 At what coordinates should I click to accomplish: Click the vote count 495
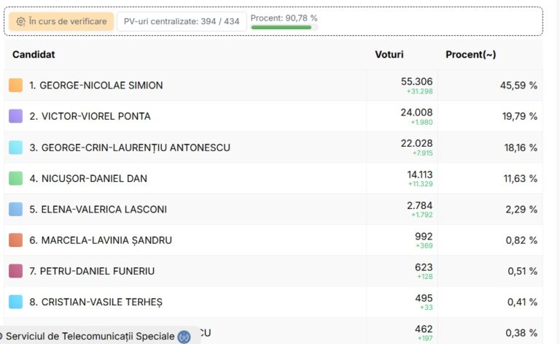424,298
